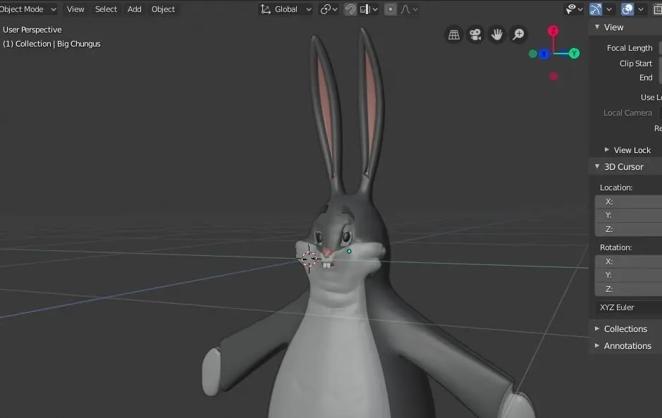Click the 3D Cursor Location Z field
The width and height of the screenshot is (662, 418).
pos(629,229)
